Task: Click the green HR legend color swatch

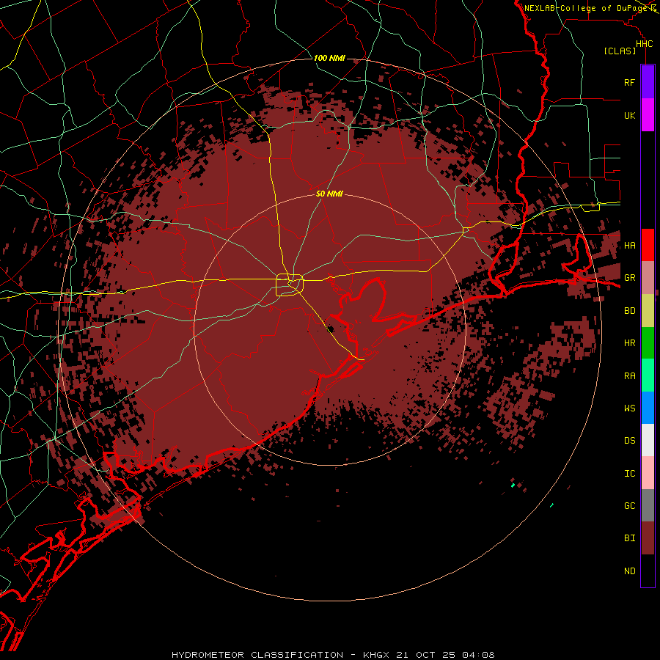Action: pos(648,342)
